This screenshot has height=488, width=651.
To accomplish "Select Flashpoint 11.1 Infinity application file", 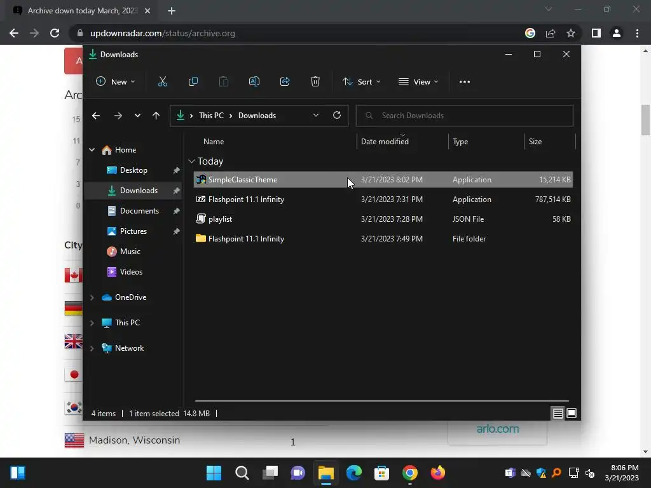I will click(383, 200).
